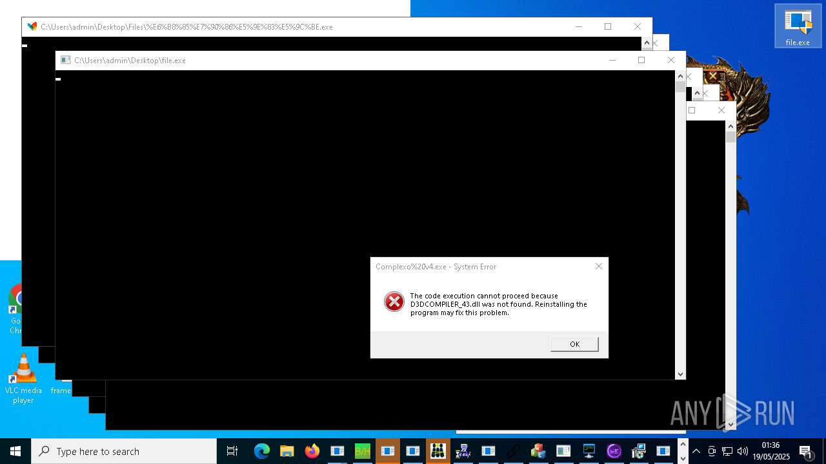Maximize the rightmost background console window
The height and width of the screenshot is (464, 826).
coord(692,110)
